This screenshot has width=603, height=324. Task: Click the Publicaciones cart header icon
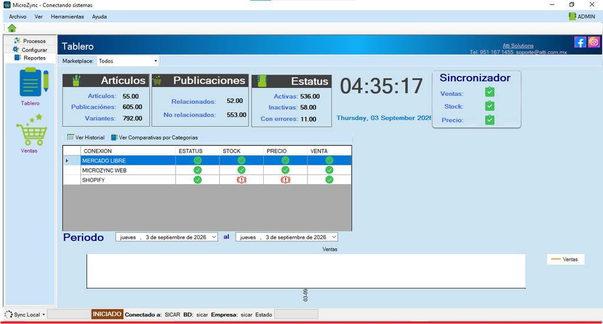coord(157,81)
